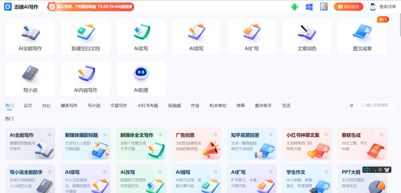The height and width of the screenshot is (193, 401).
Task: Switch to the 热门 tab
Action: pyautogui.click(x=9, y=106)
